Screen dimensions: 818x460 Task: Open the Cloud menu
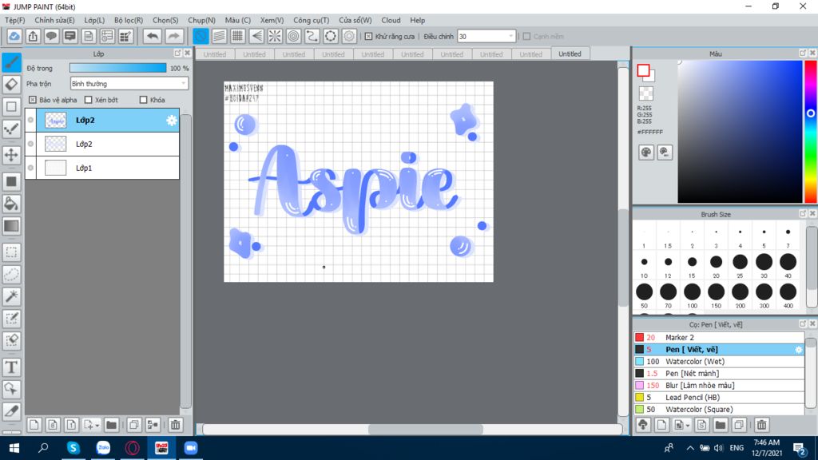click(391, 20)
